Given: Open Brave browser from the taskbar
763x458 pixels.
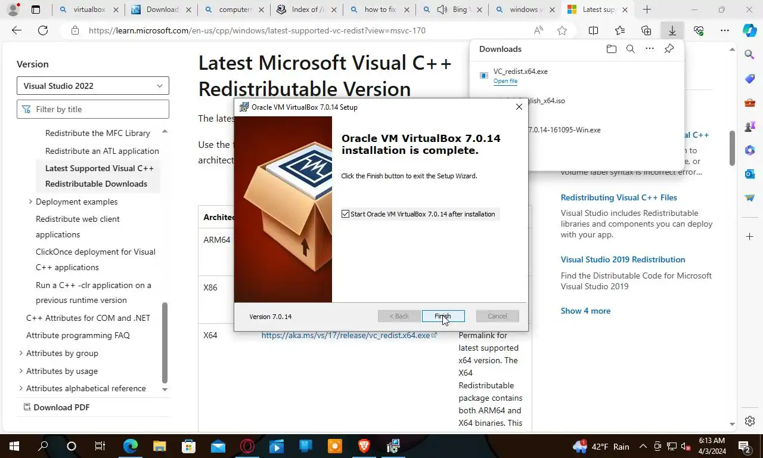Looking at the screenshot, I should pos(364,446).
